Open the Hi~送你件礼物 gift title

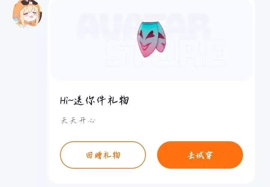(94, 101)
